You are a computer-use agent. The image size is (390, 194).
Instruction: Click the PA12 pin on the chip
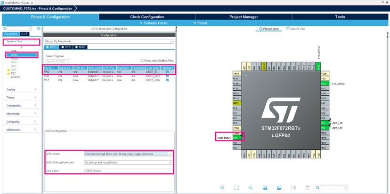coord(325,89)
